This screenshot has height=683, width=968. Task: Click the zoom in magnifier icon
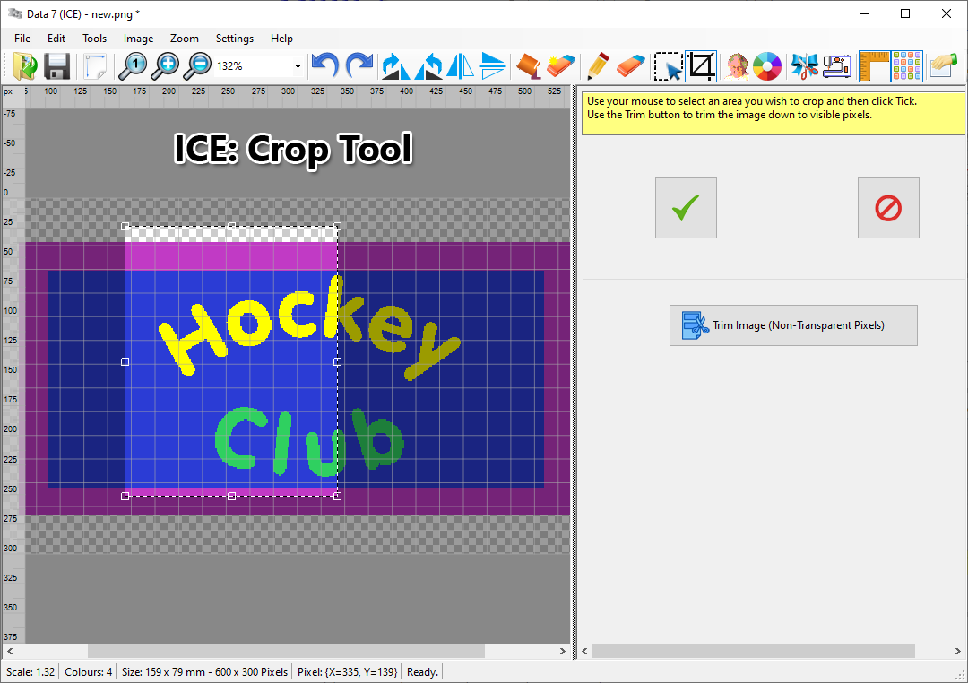pos(166,66)
